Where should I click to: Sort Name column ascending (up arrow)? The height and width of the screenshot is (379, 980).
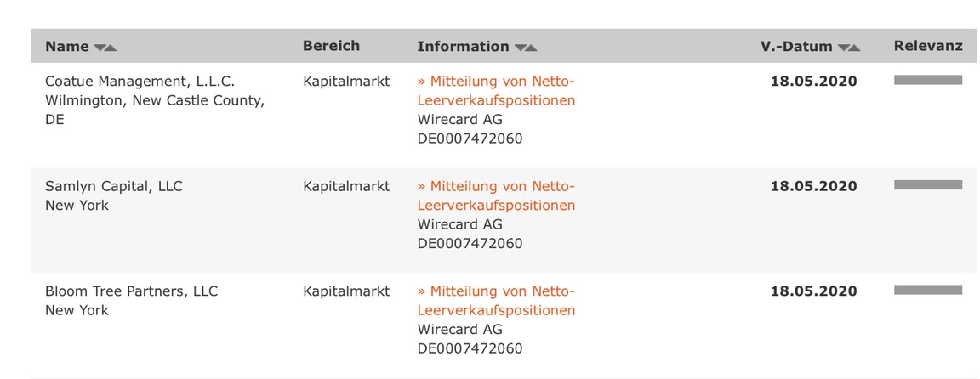[x=111, y=48]
